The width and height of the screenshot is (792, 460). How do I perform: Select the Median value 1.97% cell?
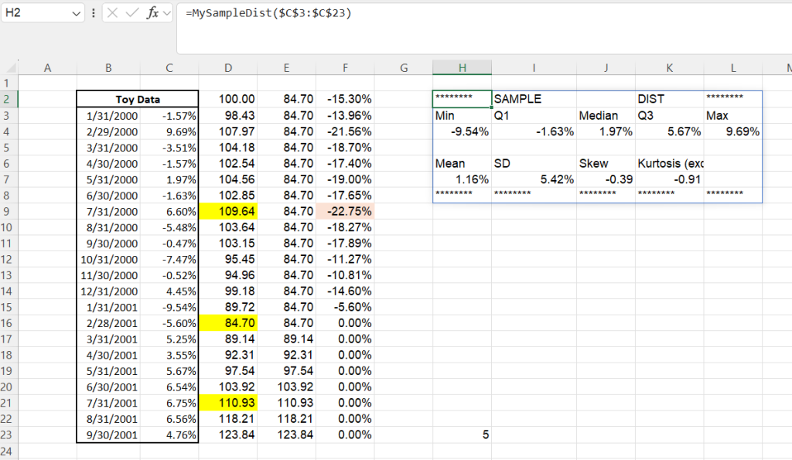click(x=606, y=131)
